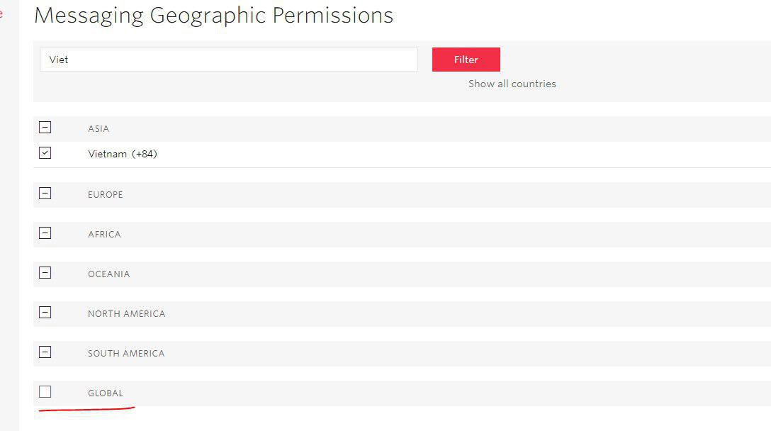This screenshot has height=431, width=771.
Task: Click the OCEANIA region label
Action: [x=108, y=274]
